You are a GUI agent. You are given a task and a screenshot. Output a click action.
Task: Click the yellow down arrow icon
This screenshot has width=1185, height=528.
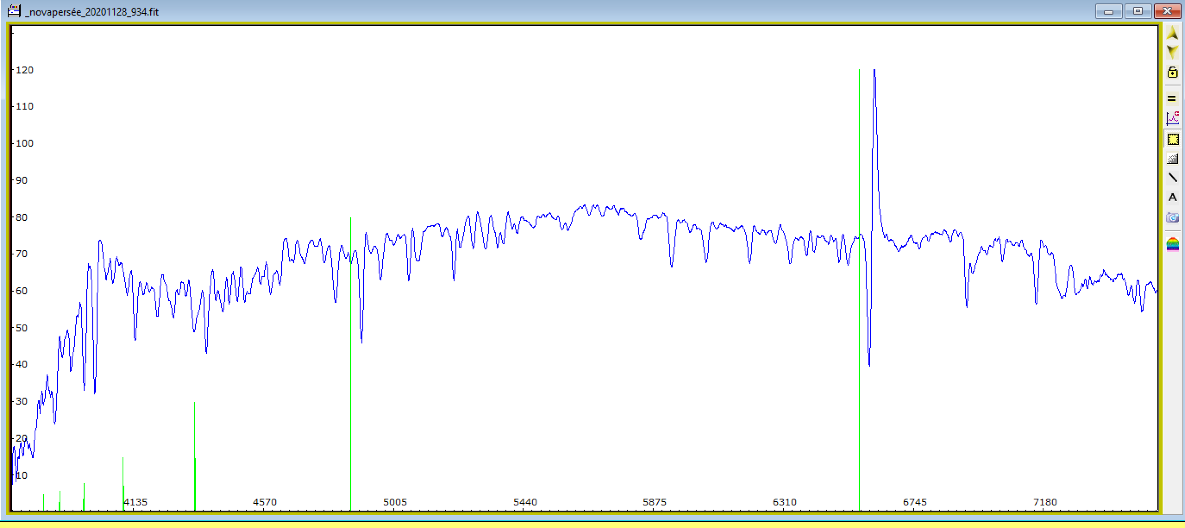click(1172, 52)
